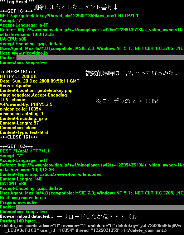Select the "+++GET 161+++" header line
The height and width of the screenshot is (235, 184).
click(x=16, y=11)
